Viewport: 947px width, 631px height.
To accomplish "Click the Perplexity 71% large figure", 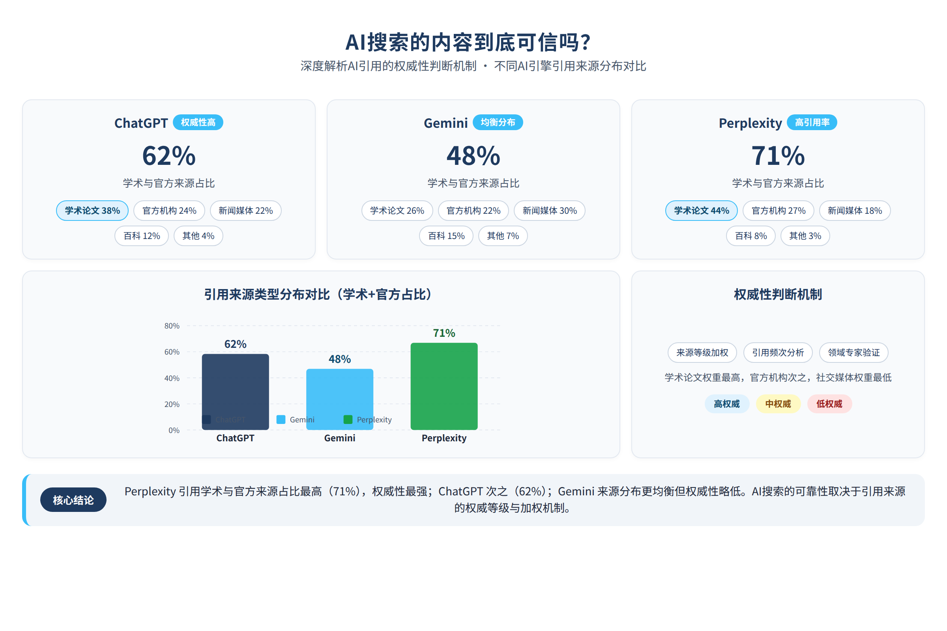I will 778,156.
